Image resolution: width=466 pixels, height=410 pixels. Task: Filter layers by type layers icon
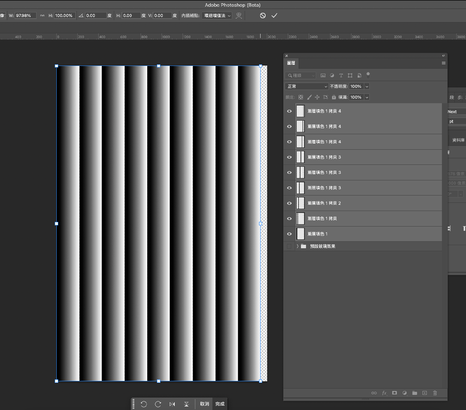(x=341, y=75)
